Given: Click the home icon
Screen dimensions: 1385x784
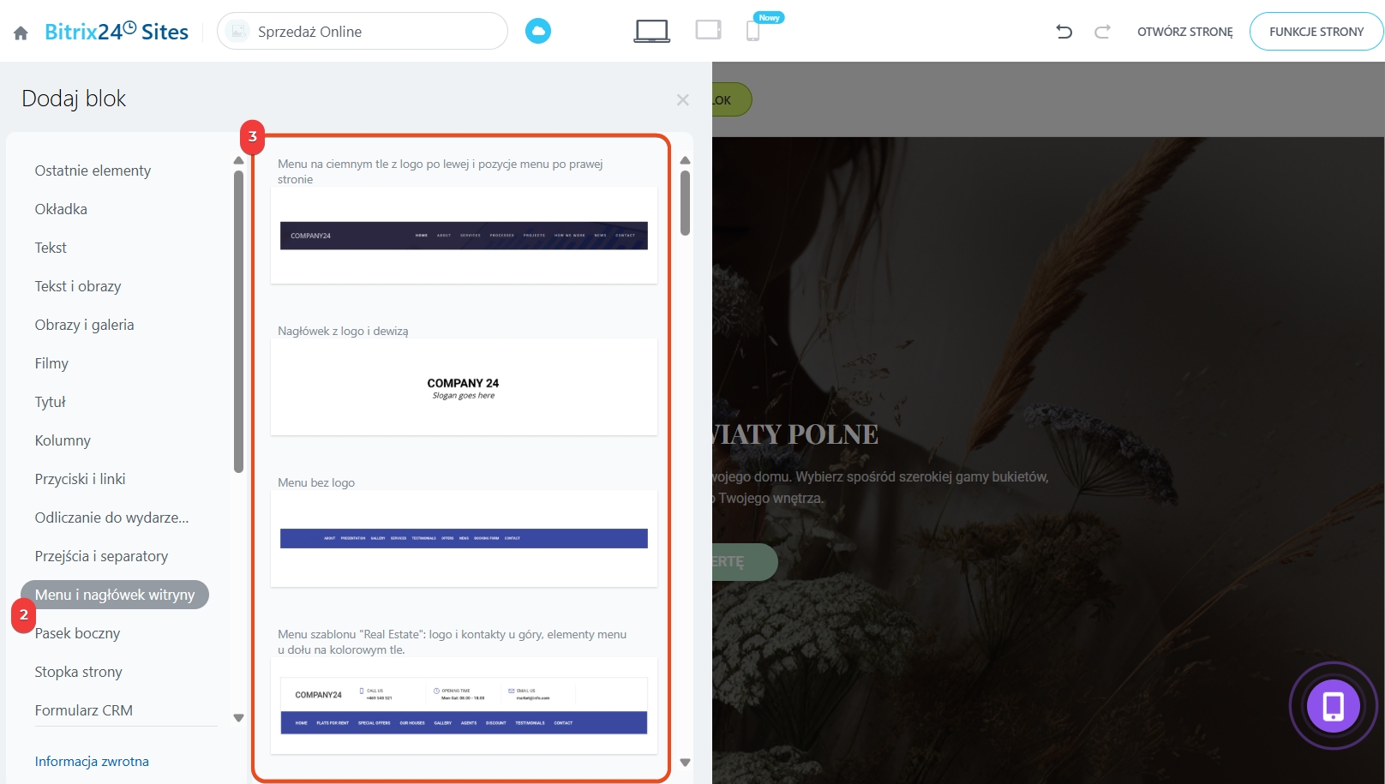Looking at the screenshot, I should pyautogui.click(x=21, y=33).
